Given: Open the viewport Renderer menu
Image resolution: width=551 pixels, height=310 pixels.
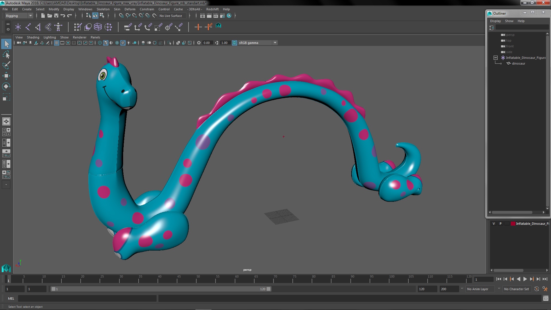Looking at the screenshot, I should [79, 37].
